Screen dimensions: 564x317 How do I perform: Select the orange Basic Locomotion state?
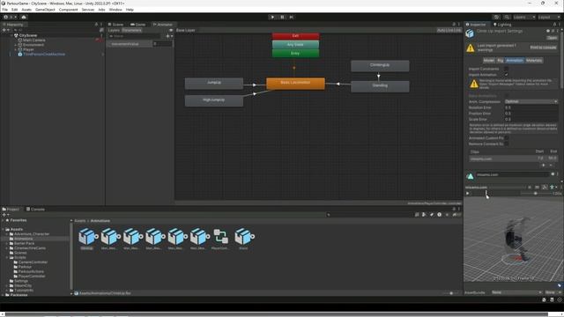295,83
